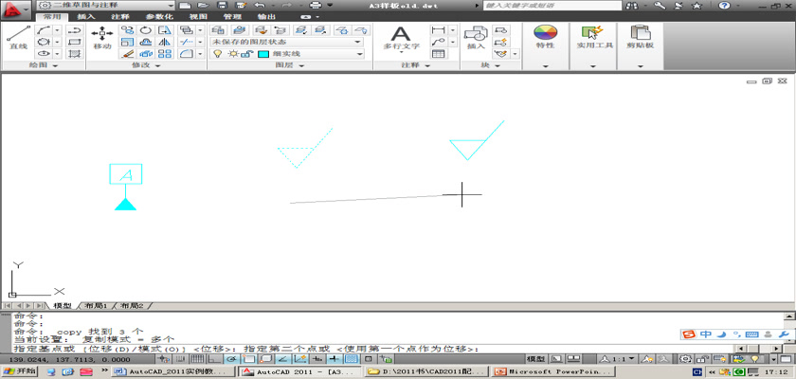
Task: Open Multiline Text (多行文字) tool
Action: (x=401, y=38)
